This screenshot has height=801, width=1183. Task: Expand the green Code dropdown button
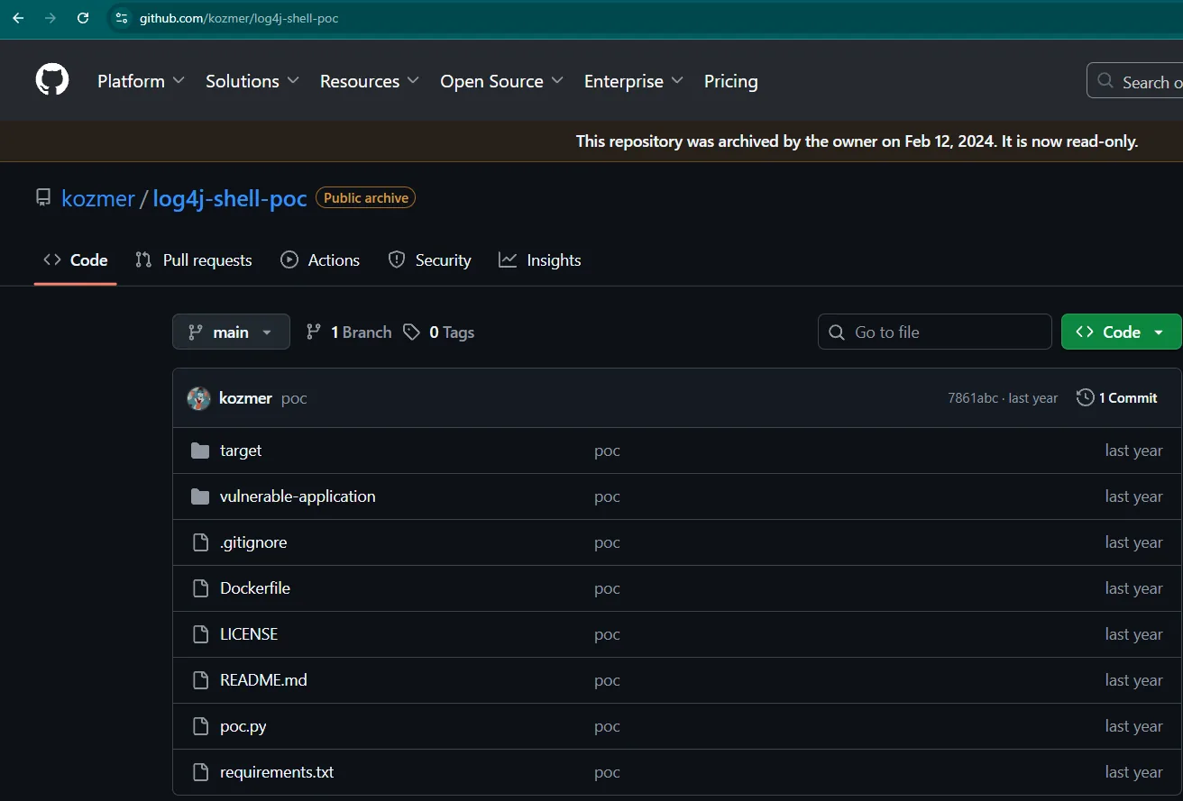(x=1122, y=332)
